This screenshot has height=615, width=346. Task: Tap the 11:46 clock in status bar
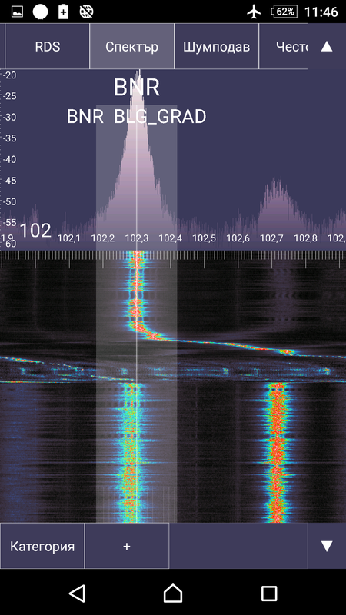click(x=321, y=12)
